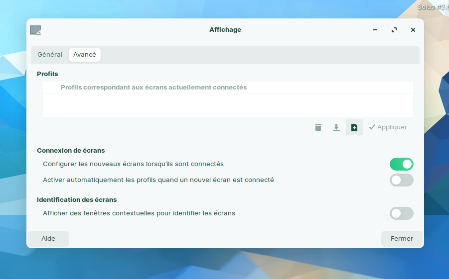Select the Avancé tab

[85, 55]
